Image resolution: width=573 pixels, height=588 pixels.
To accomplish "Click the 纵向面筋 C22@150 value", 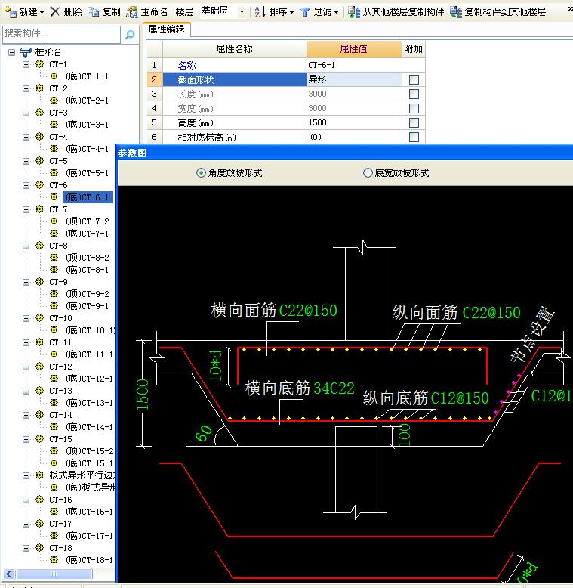I will [491, 313].
